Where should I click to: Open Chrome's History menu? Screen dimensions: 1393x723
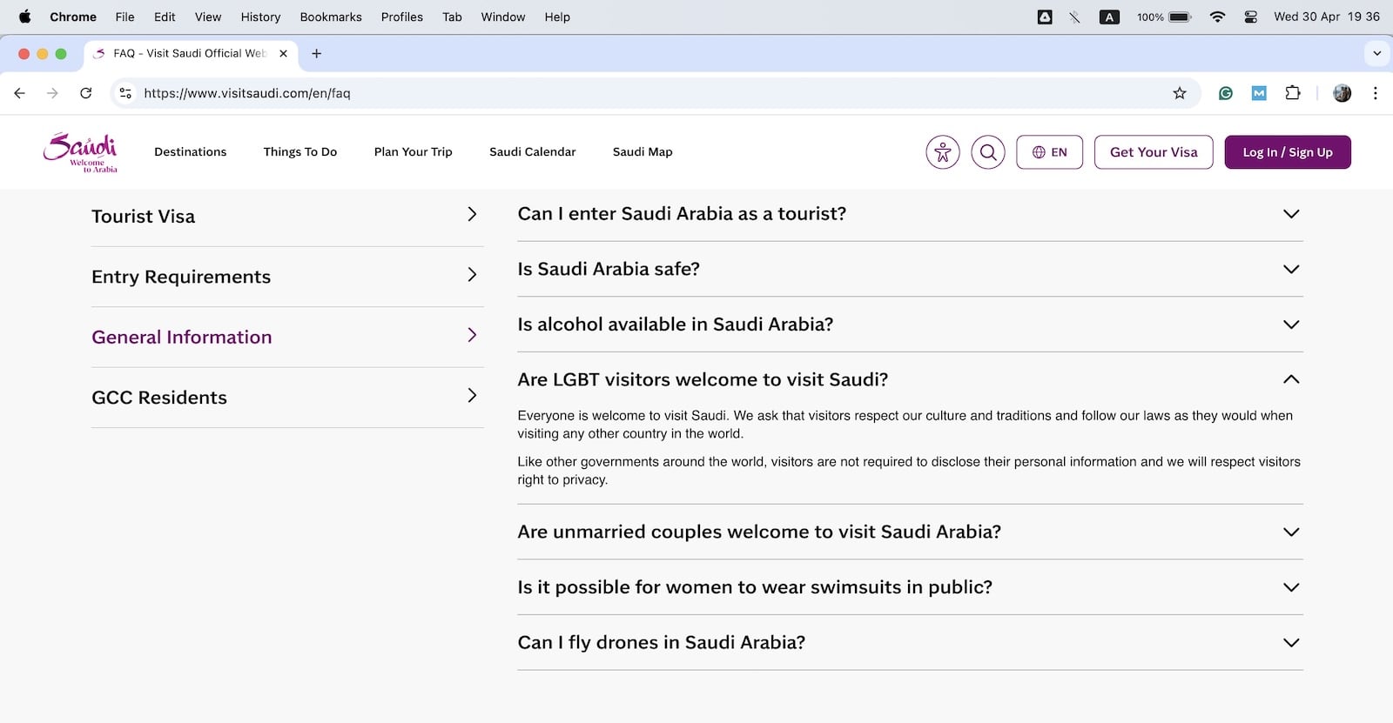coord(260,17)
